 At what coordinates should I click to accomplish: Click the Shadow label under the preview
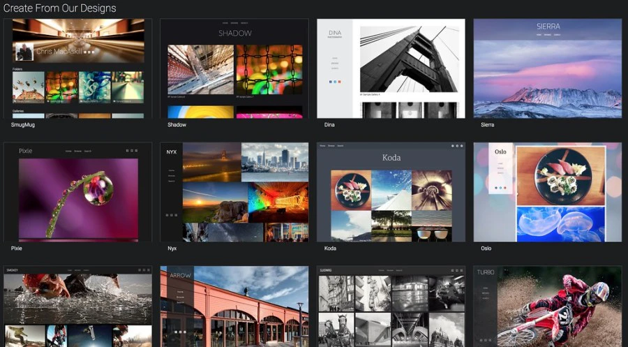pos(177,124)
